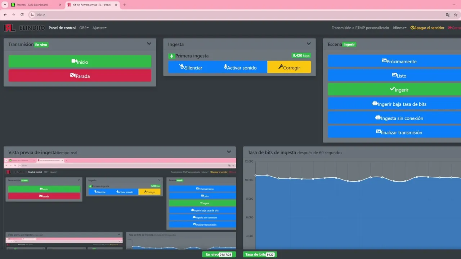The height and width of the screenshot is (259, 461).
Task: Click the 9,420 kbps bitrate badge
Action: click(x=301, y=55)
